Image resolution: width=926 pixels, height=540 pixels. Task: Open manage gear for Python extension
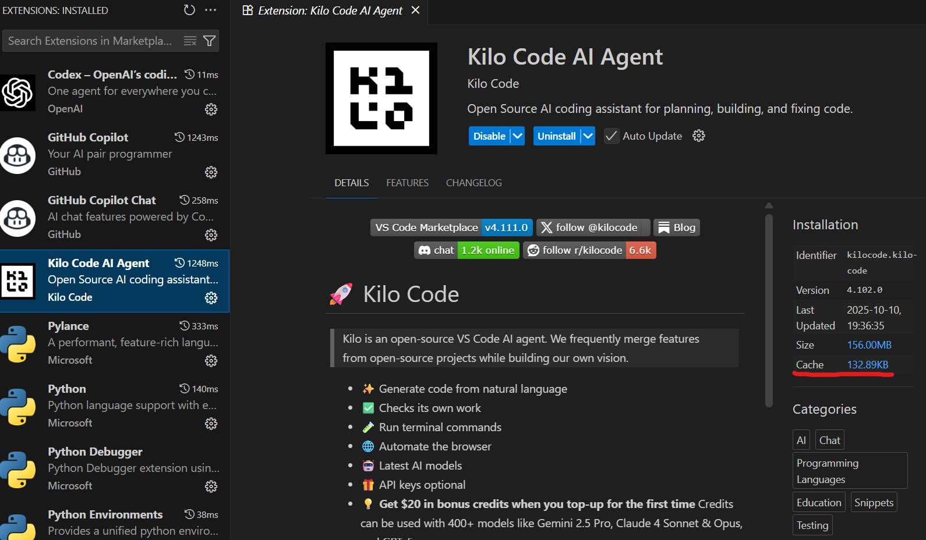click(211, 424)
